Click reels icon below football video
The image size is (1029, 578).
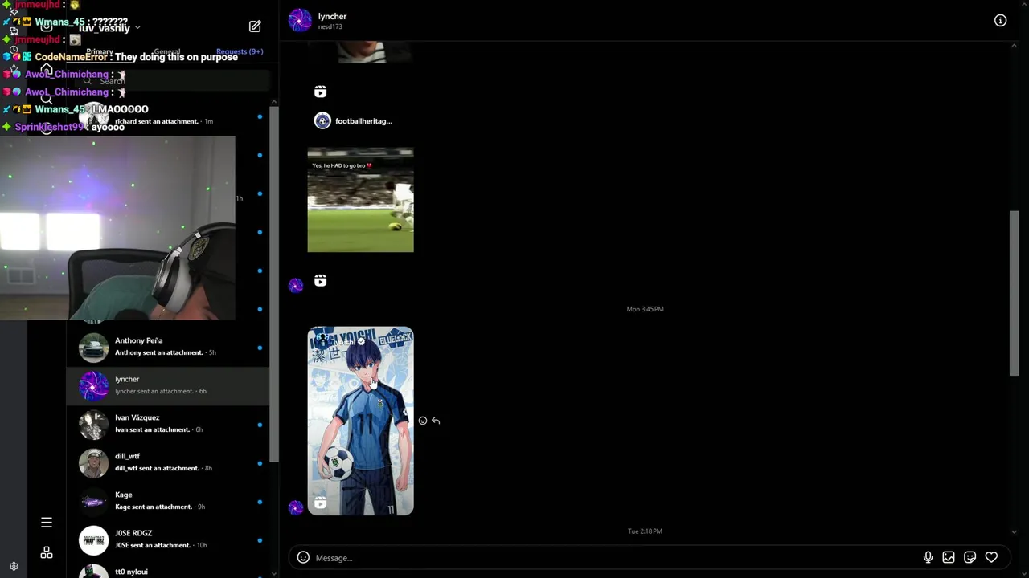pos(320,280)
